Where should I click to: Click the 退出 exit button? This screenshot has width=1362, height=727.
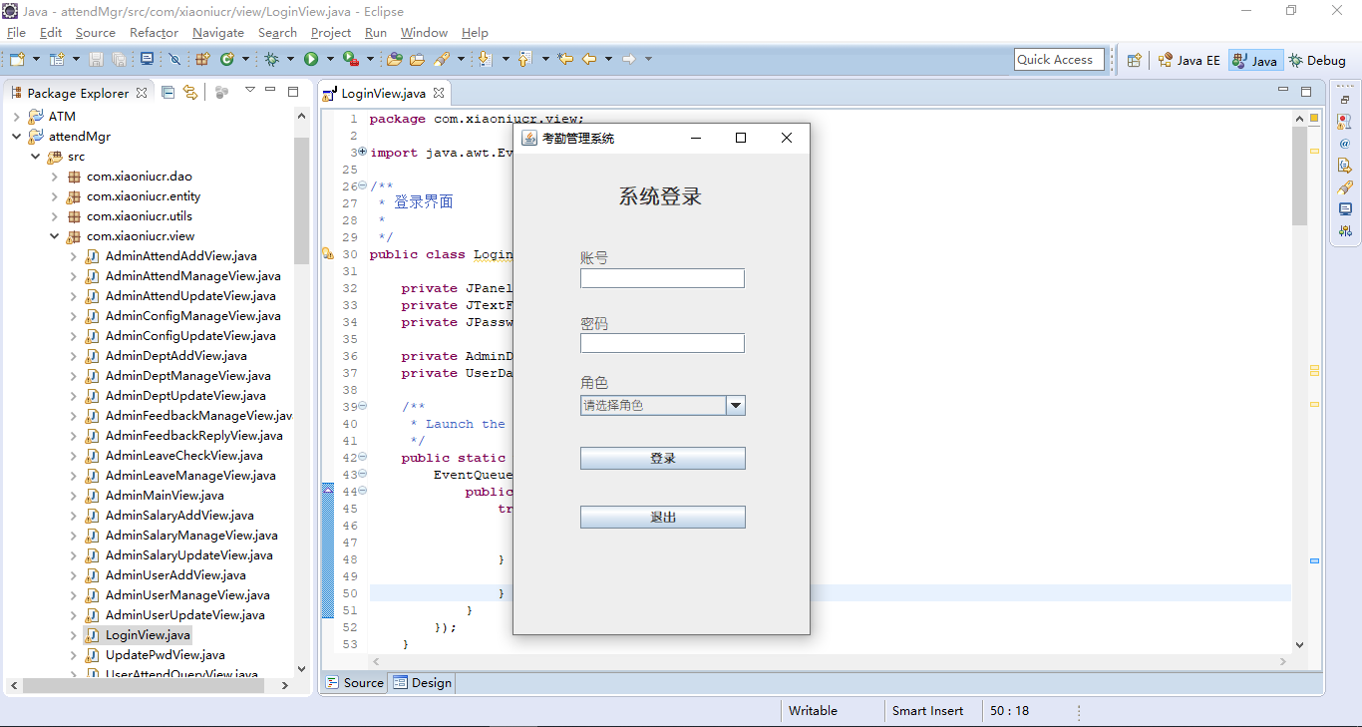(x=663, y=517)
